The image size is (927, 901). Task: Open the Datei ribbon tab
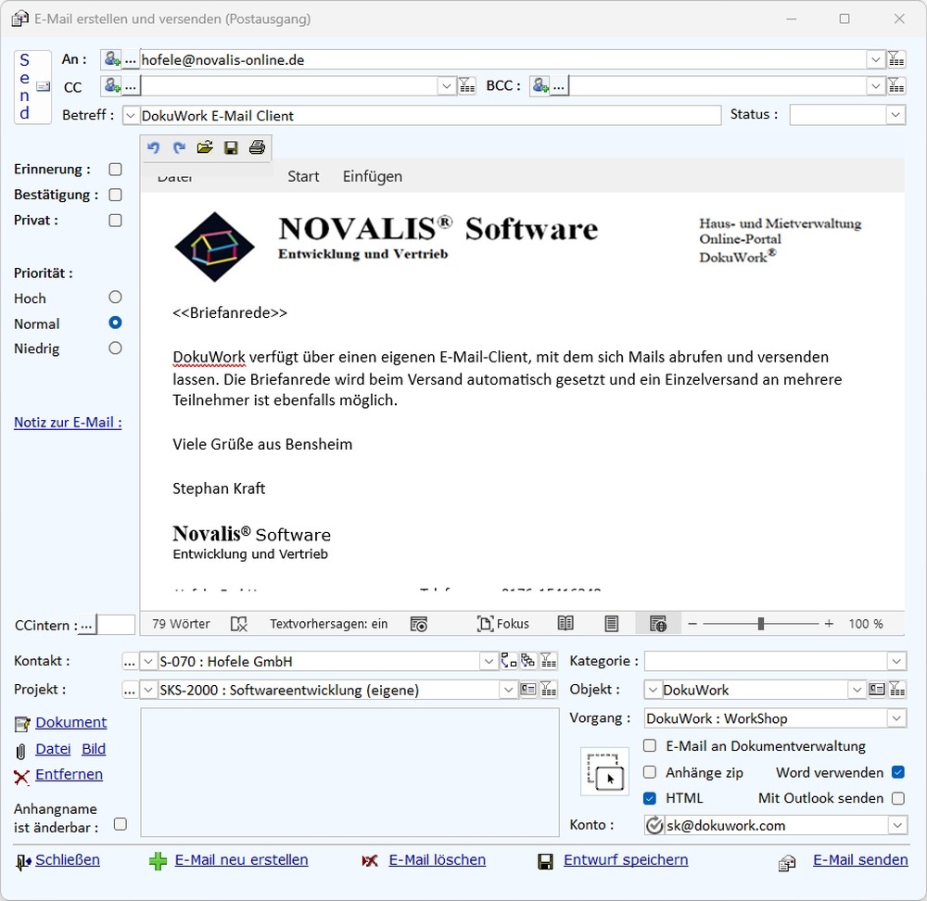click(x=175, y=177)
